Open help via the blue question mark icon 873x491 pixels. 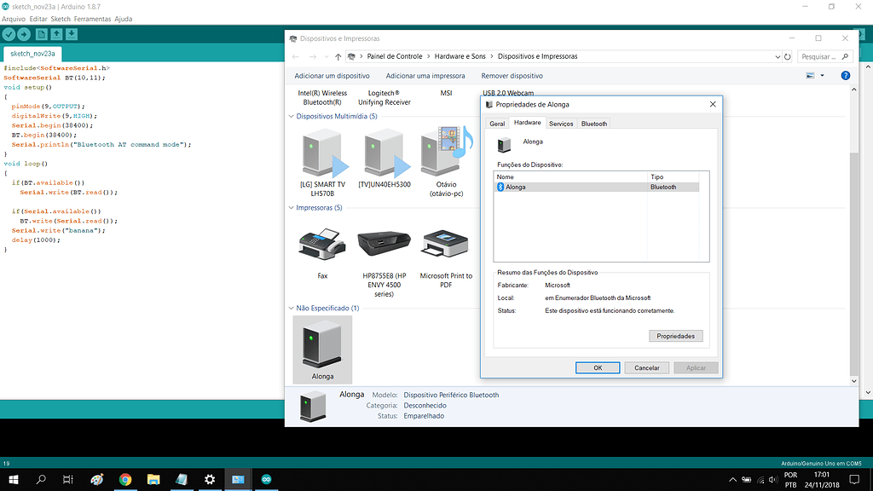[844, 75]
